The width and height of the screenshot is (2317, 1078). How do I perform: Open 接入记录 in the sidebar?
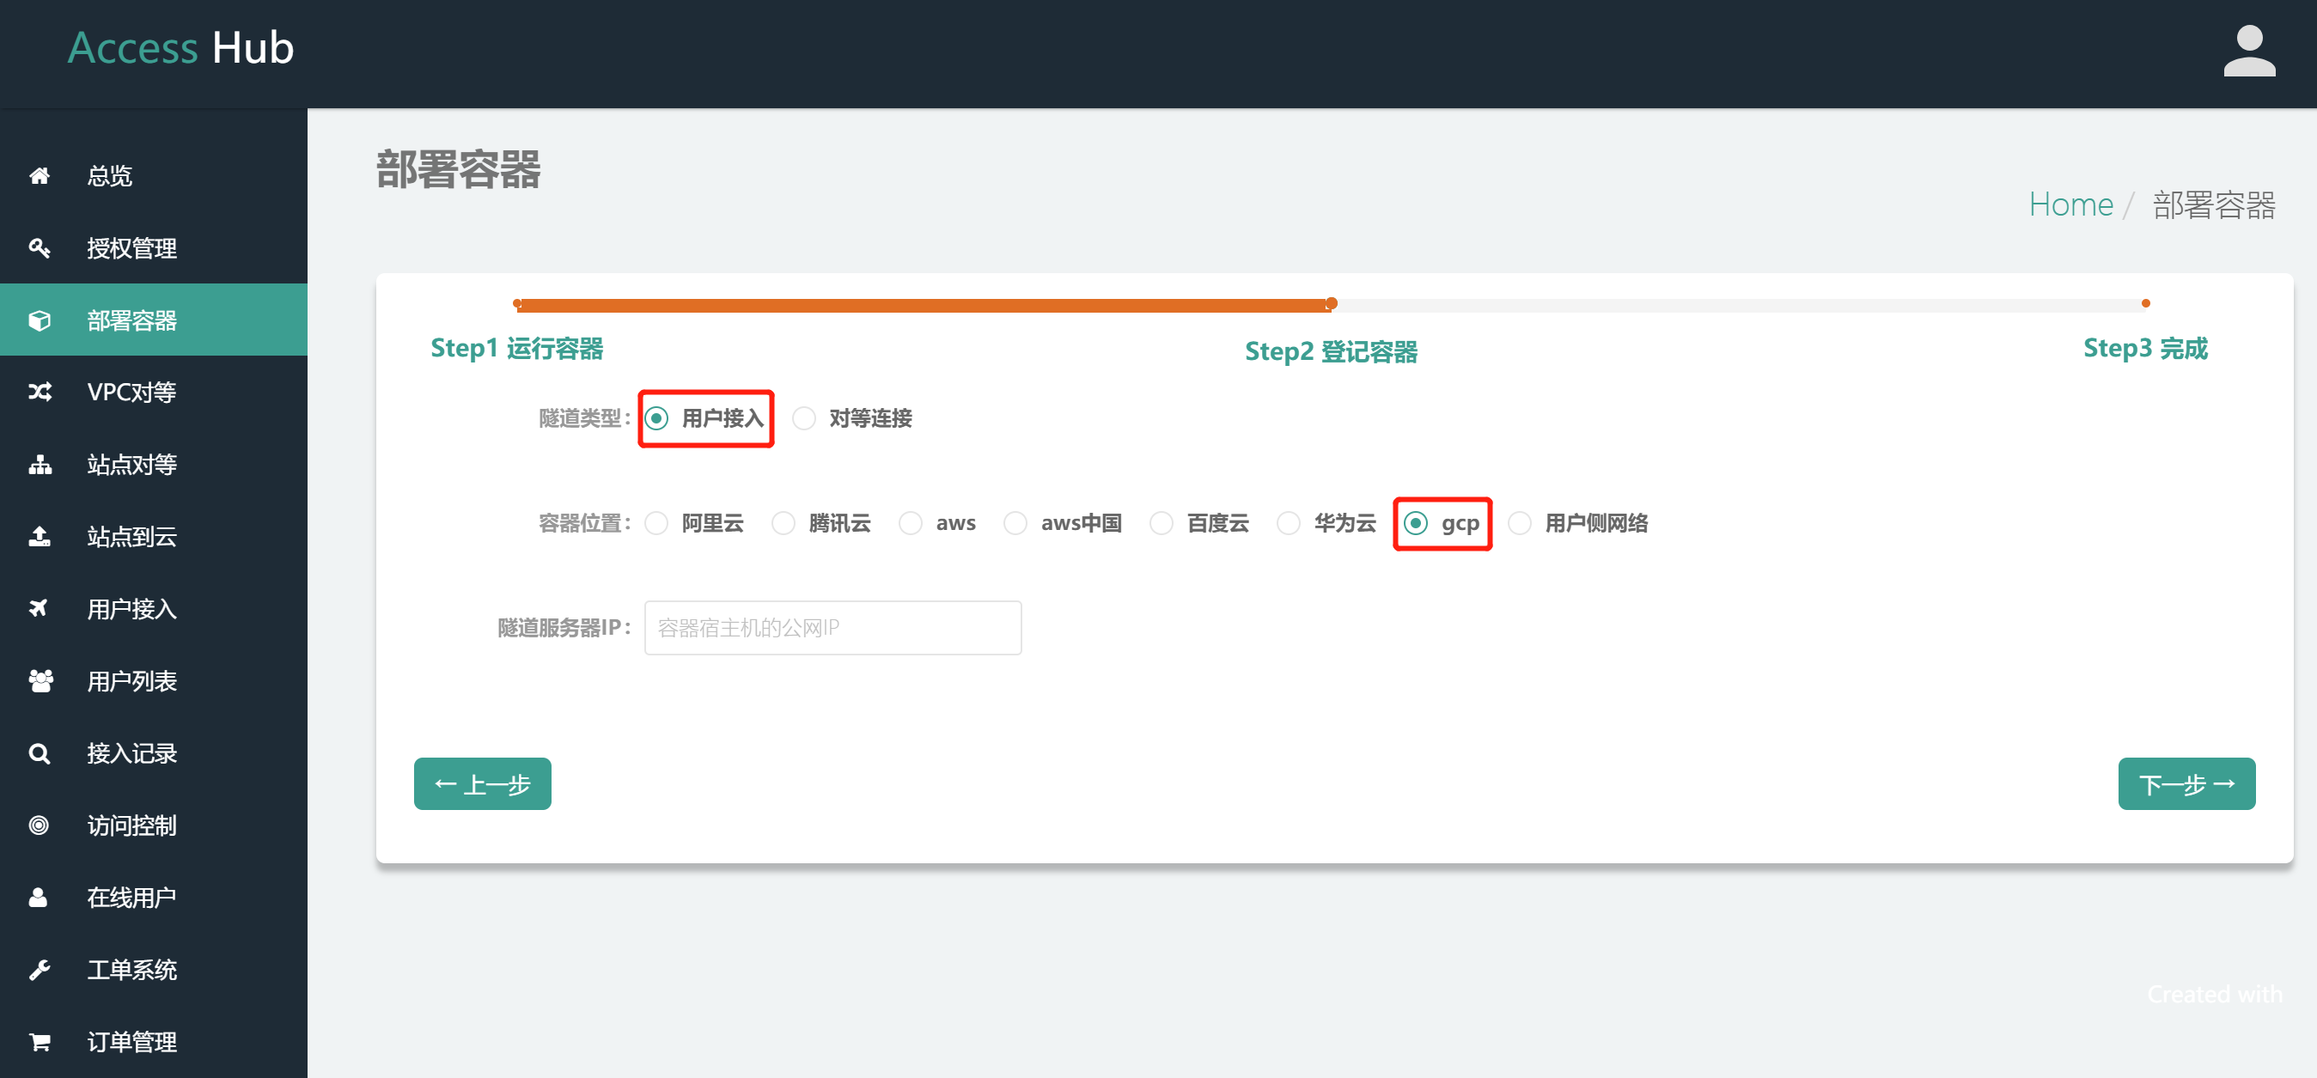coord(154,753)
